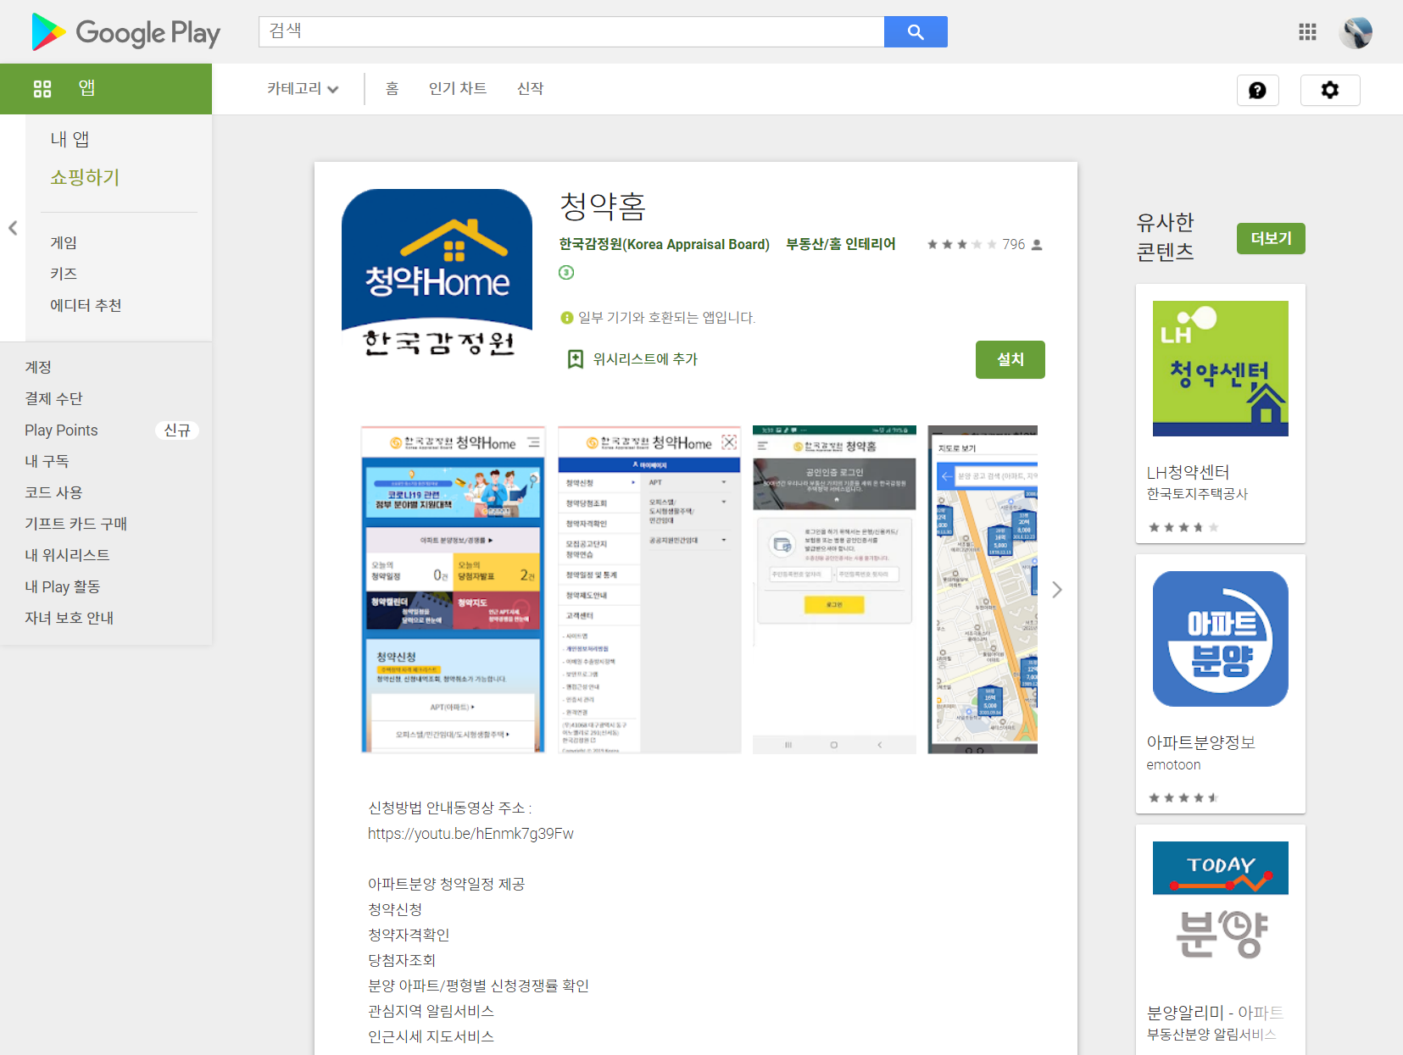
Task: Open 코드 사용 link
Action: click(53, 492)
